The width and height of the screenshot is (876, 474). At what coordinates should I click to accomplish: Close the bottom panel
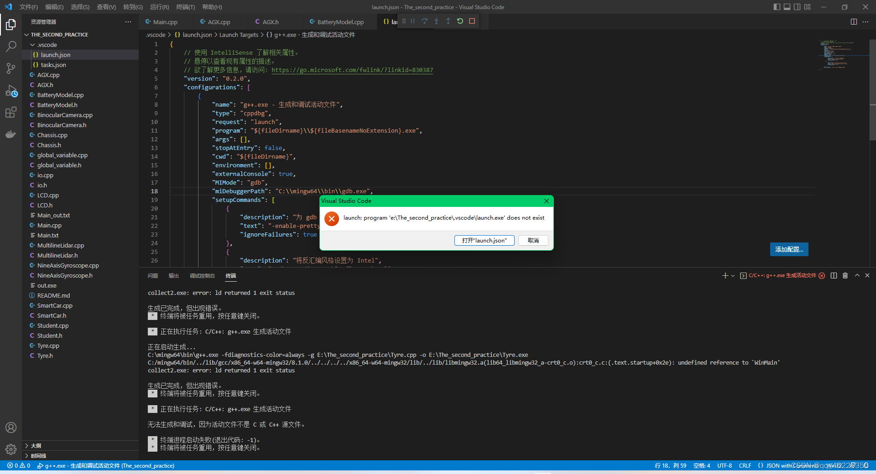tap(867, 275)
